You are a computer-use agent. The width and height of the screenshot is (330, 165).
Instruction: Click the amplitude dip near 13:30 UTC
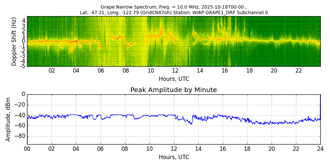pyautogui.click(x=191, y=123)
